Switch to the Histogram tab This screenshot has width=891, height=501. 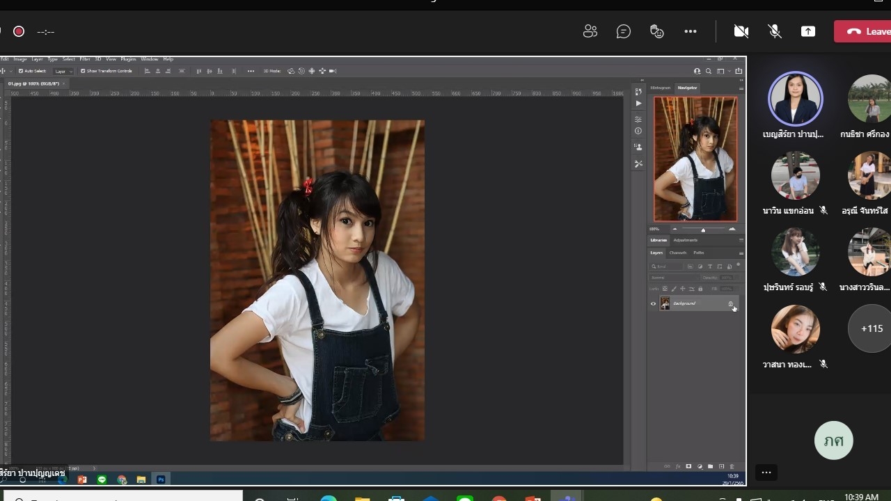660,88
